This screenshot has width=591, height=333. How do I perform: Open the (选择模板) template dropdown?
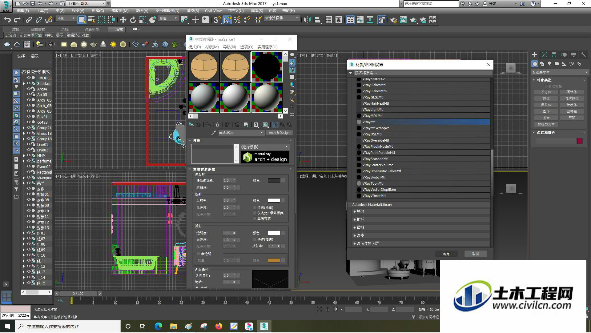point(265,147)
